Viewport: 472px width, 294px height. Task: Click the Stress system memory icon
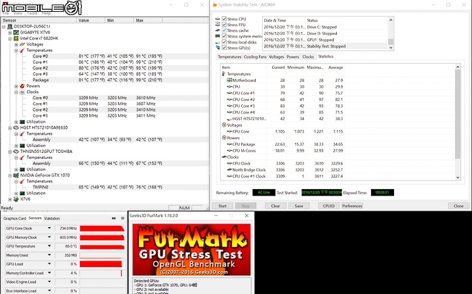(218, 36)
